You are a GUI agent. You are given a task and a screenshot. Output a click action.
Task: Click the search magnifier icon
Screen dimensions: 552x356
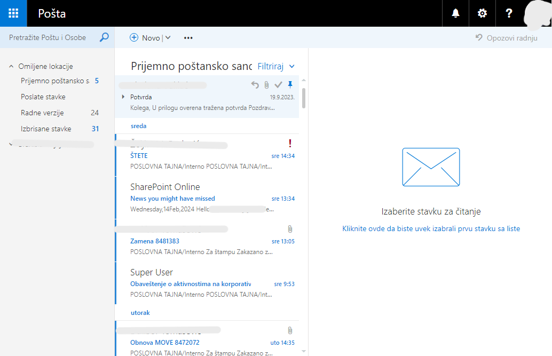click(x=104, y=37)
